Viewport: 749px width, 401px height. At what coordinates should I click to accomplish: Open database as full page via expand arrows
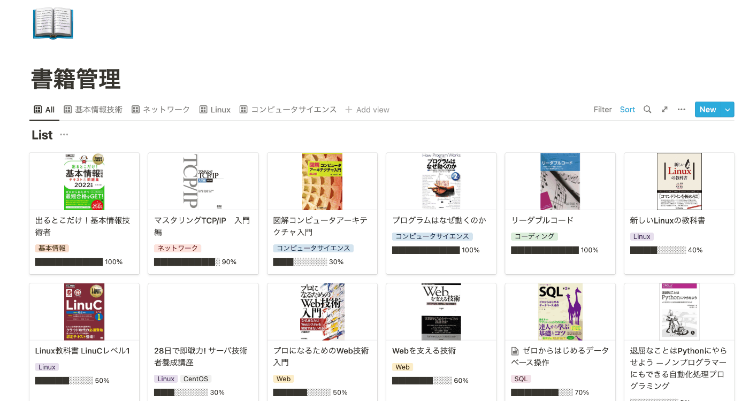click(664, 110)
